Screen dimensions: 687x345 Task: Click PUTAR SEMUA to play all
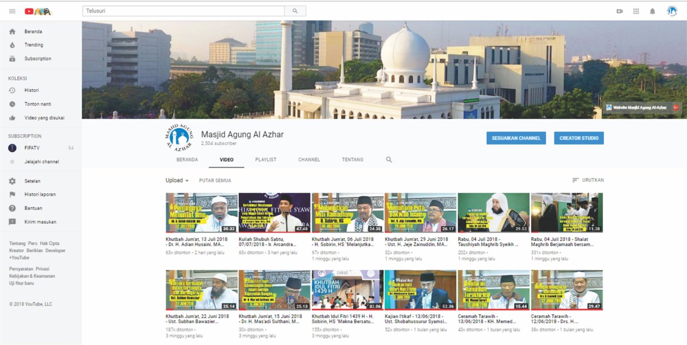(215, 180)
